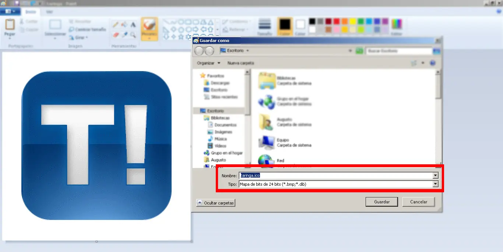Select the Grupo en el hogar item in file list
Screen dimensions: 503x252
pos(285,101)
